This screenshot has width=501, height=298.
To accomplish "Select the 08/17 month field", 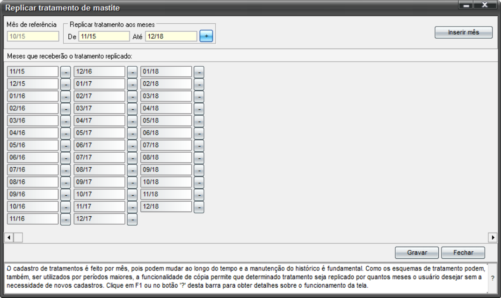I will [99, 170].
